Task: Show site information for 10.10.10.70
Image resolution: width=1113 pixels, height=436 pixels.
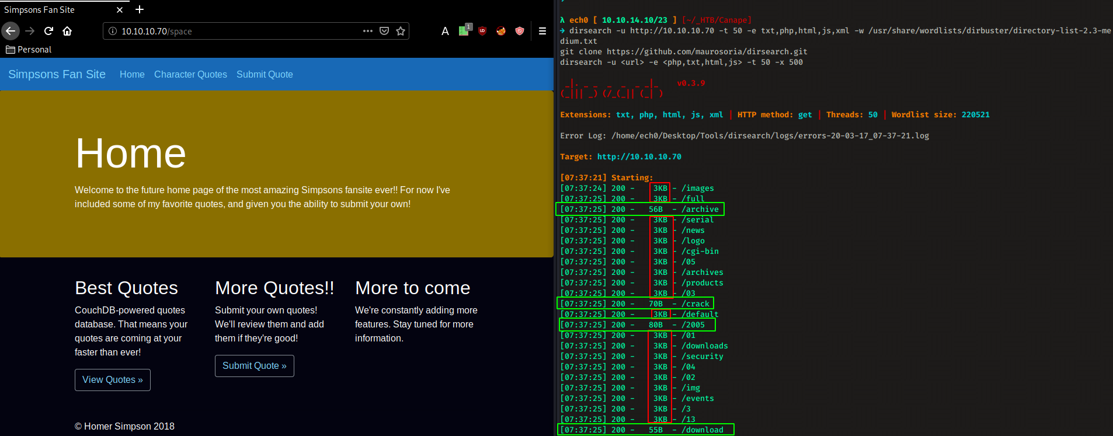Action: point(113,31)
